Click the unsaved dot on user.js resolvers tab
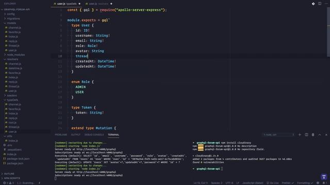This screenshot has height=185, width=330. tap(111, 4)
